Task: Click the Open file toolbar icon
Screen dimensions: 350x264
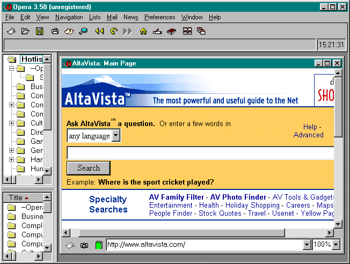Action: pos(25,31)
